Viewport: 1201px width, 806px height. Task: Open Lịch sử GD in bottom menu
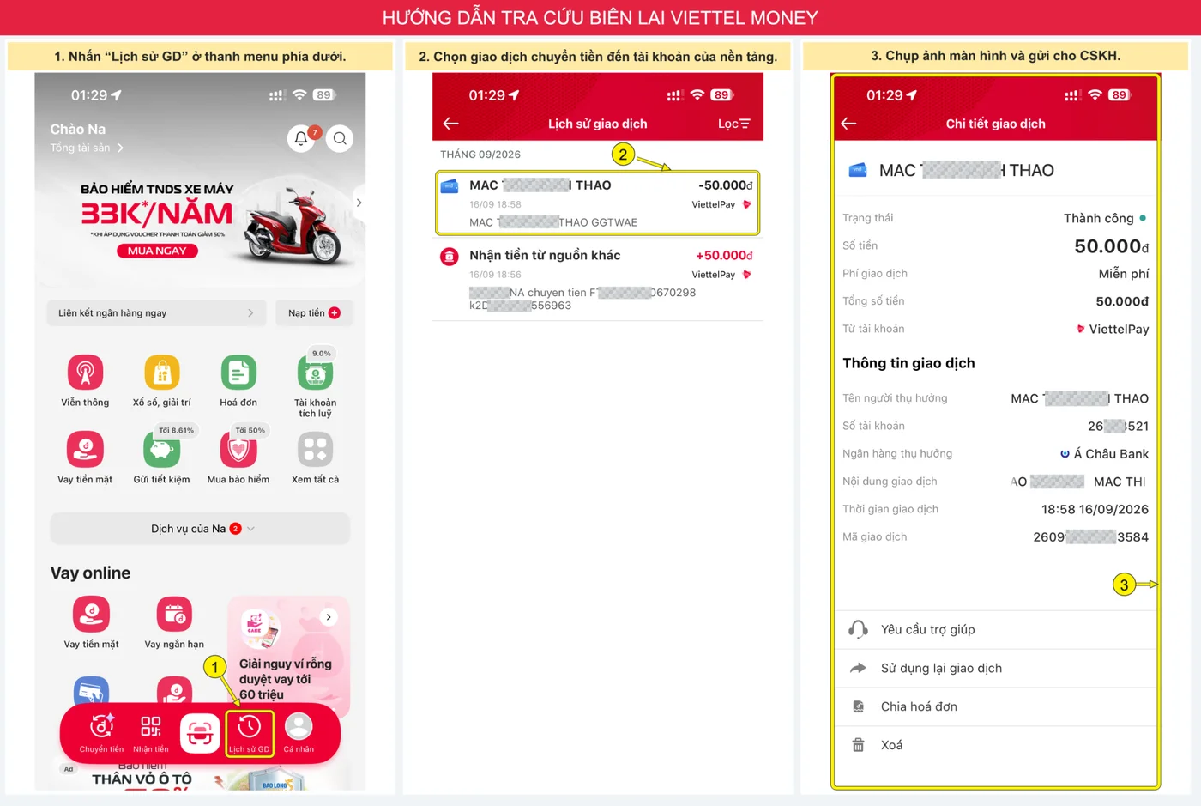[249, 734]
